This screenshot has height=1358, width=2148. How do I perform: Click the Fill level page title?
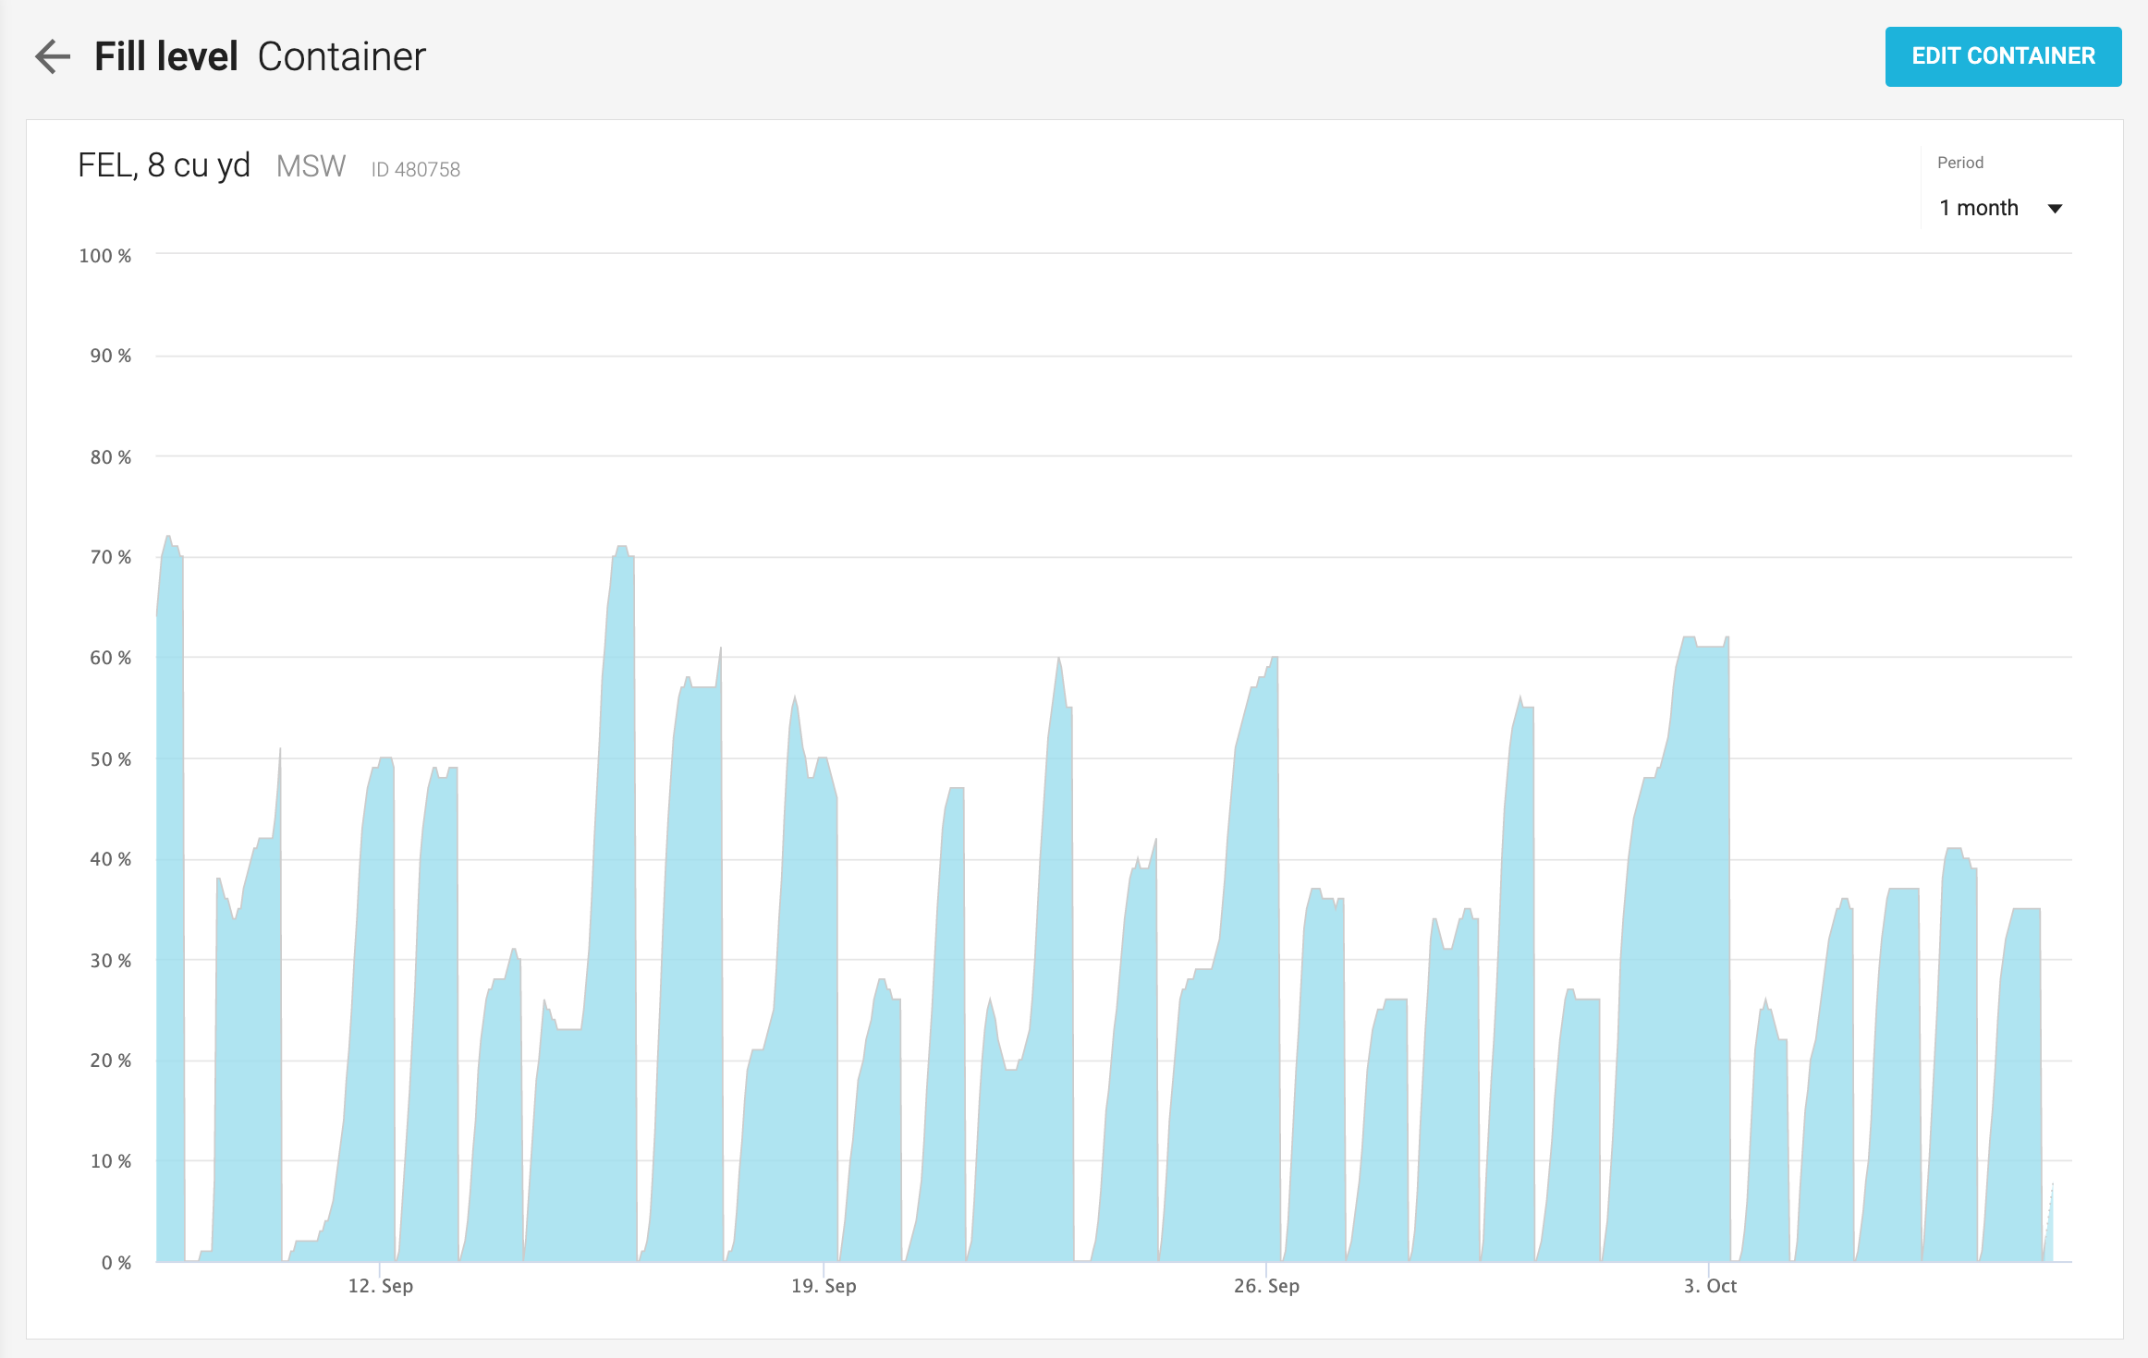pyautogui.click(x=166, y=56)
